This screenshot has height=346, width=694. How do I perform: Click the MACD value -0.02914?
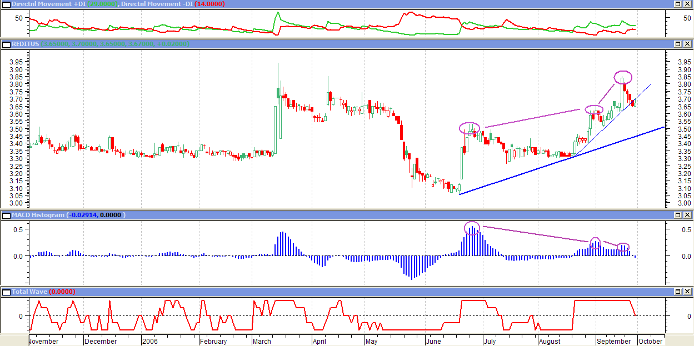(x=82, y=215)
